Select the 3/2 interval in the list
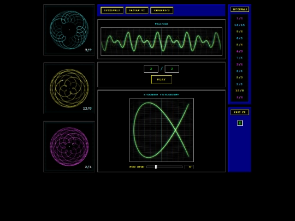295x221 pixels. (239, 64)
